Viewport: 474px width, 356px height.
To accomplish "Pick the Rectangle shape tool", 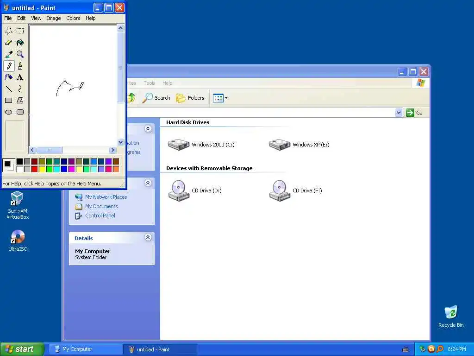I will [9, 100].
